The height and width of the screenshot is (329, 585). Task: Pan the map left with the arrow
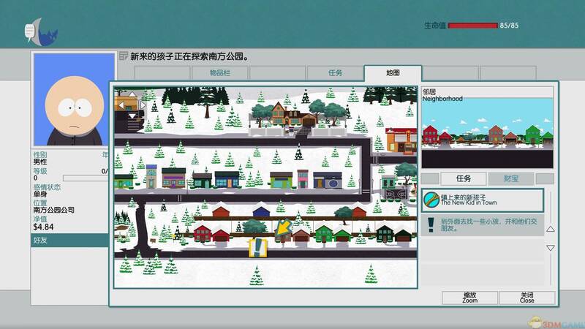point(121,105)
